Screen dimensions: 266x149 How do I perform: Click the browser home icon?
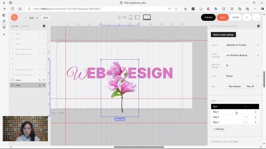point(20,9)
